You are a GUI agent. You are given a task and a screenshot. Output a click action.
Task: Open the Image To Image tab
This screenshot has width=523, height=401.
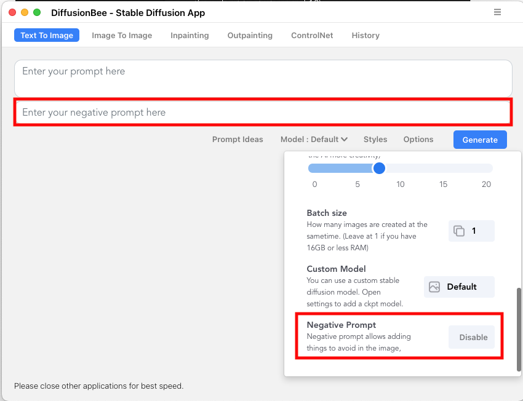pos(122,35)
